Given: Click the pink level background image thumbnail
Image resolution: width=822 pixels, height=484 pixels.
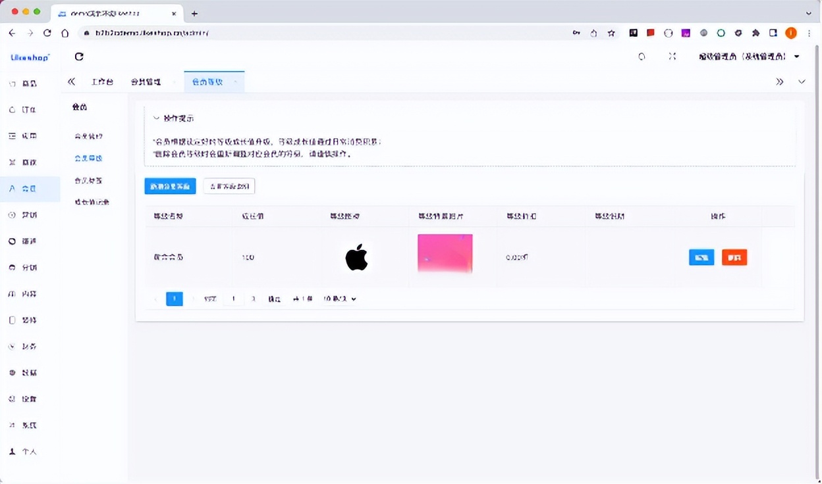Looking at the screenshot, I should pos(445,253).
